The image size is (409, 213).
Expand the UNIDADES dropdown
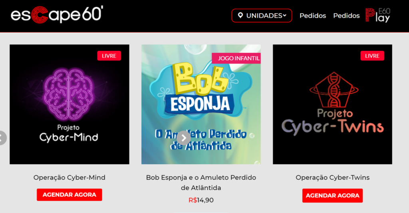point(262,16)
